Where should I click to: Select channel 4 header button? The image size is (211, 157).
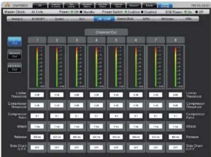click(96, 40)
